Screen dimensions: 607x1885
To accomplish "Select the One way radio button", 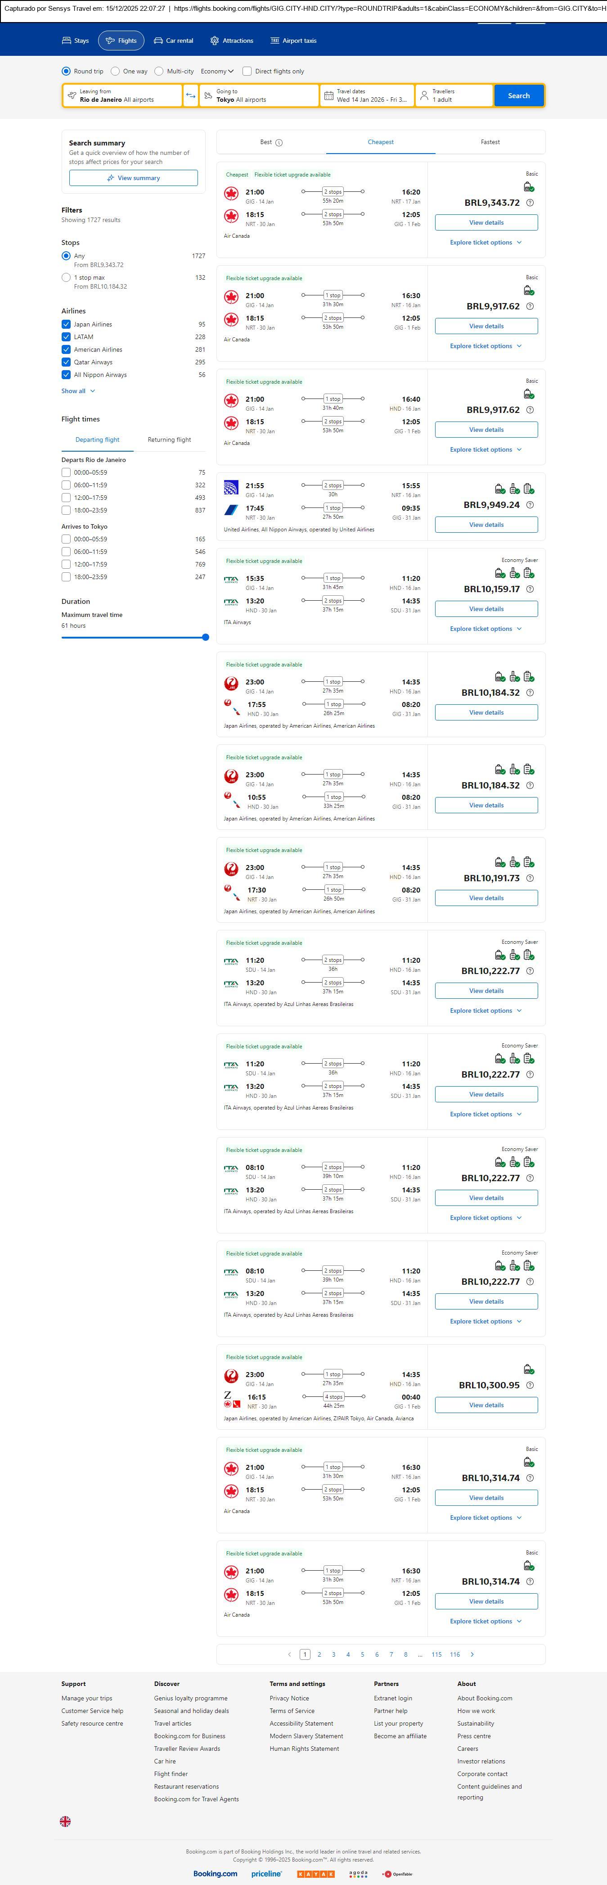I will (x=116, y=72).
